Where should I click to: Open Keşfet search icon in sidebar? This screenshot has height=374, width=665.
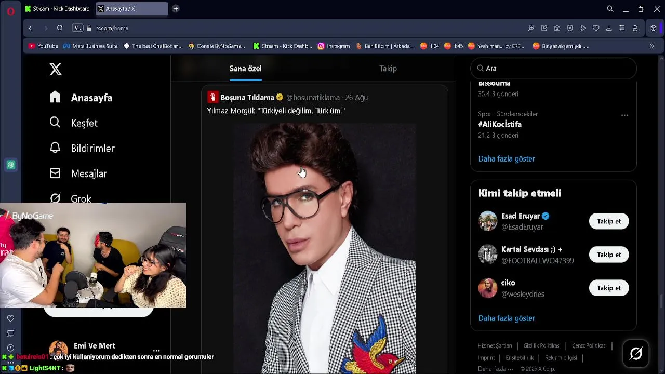click(x=55, y=123)
